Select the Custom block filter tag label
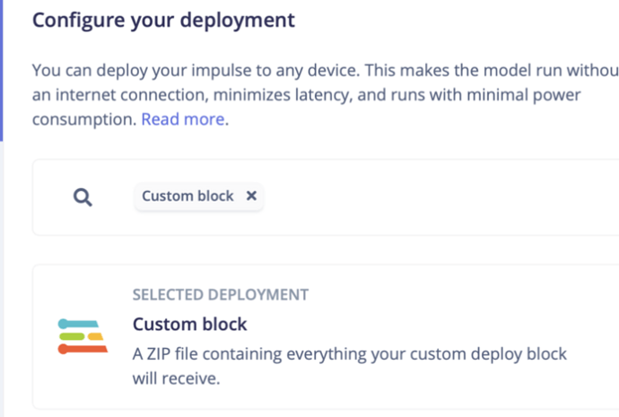This screenshot has width=619, height=417. (x=187, y=195)
